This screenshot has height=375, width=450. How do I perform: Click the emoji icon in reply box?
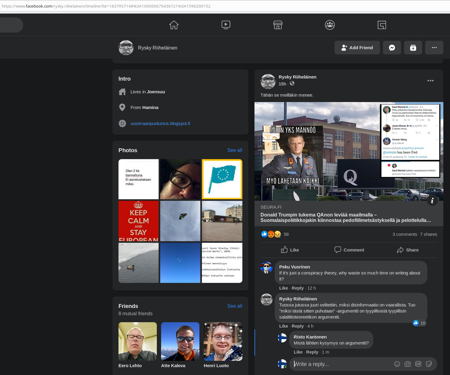point(397,364)
